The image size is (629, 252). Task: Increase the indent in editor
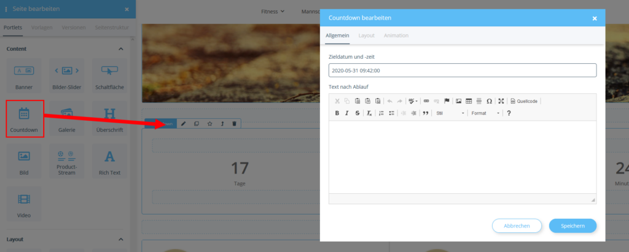[x=413, y=113]
